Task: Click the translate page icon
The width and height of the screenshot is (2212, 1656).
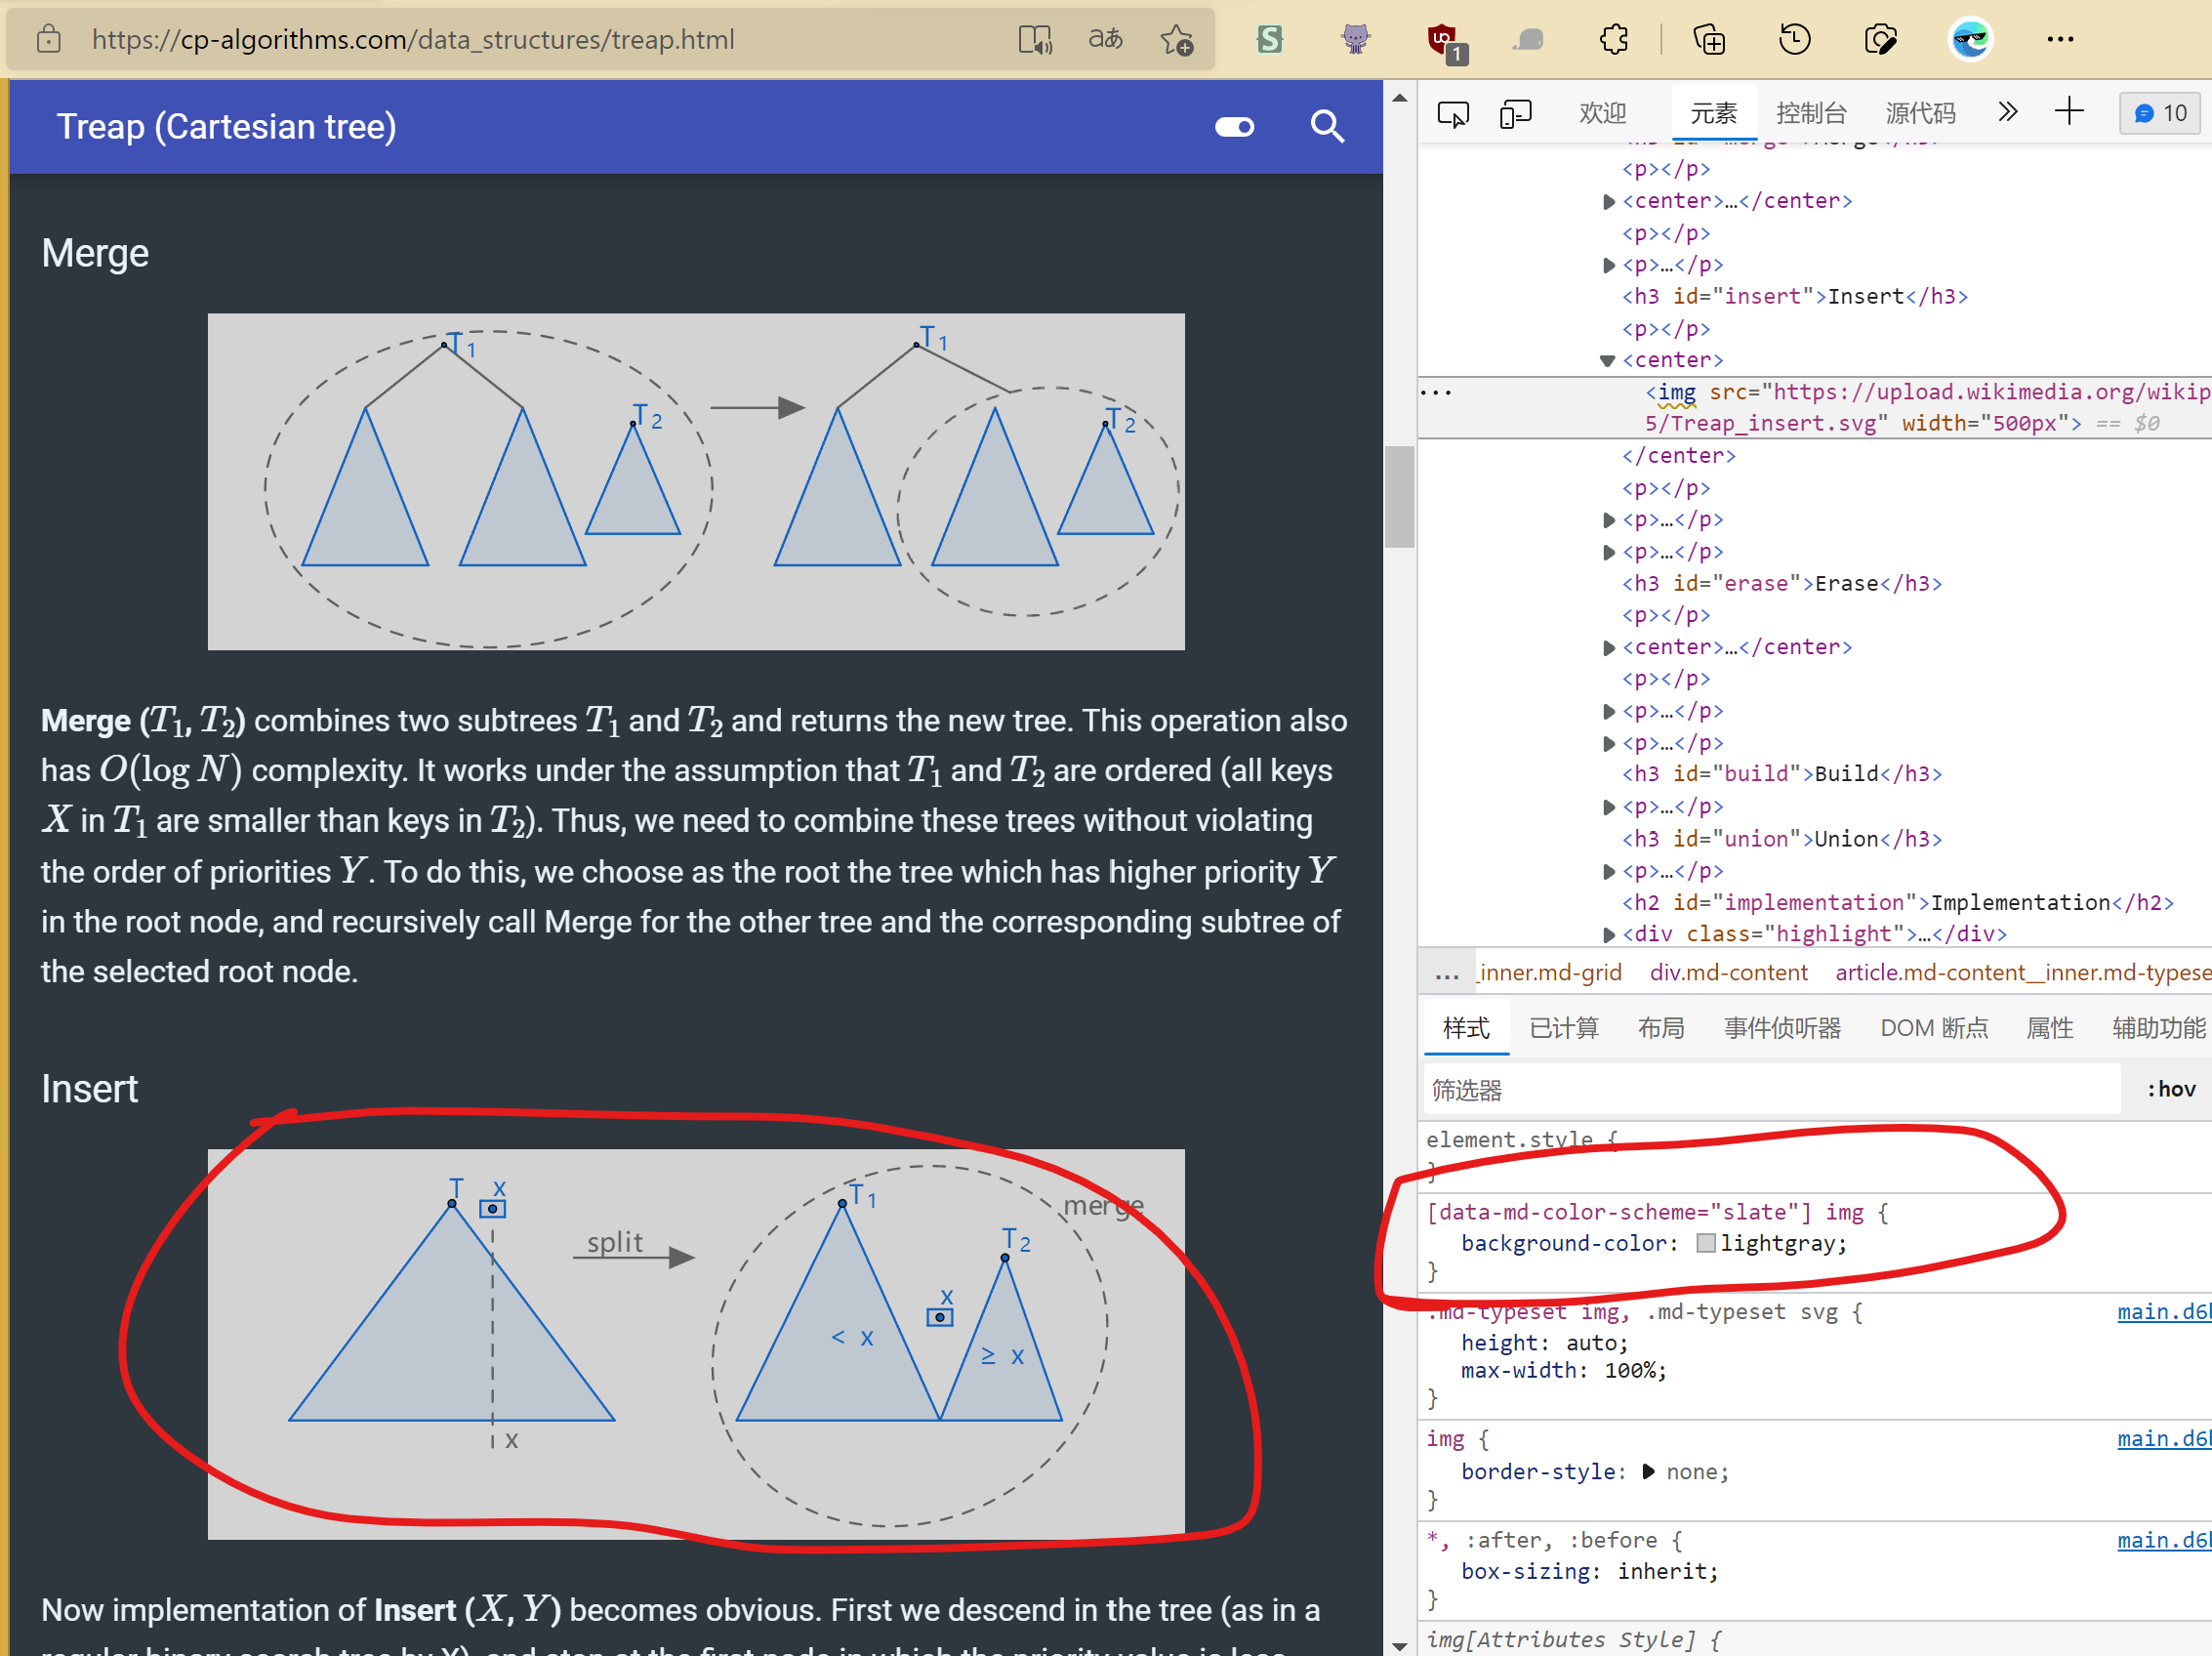Action: pos(1105,40)
